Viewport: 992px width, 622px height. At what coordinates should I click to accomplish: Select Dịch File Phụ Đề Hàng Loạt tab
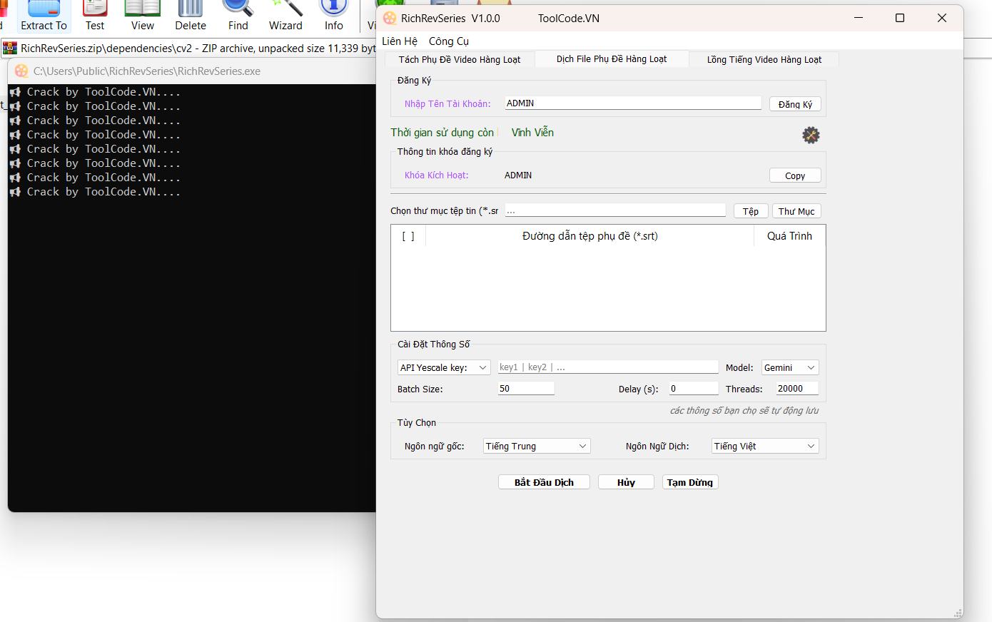click(612, 58)
